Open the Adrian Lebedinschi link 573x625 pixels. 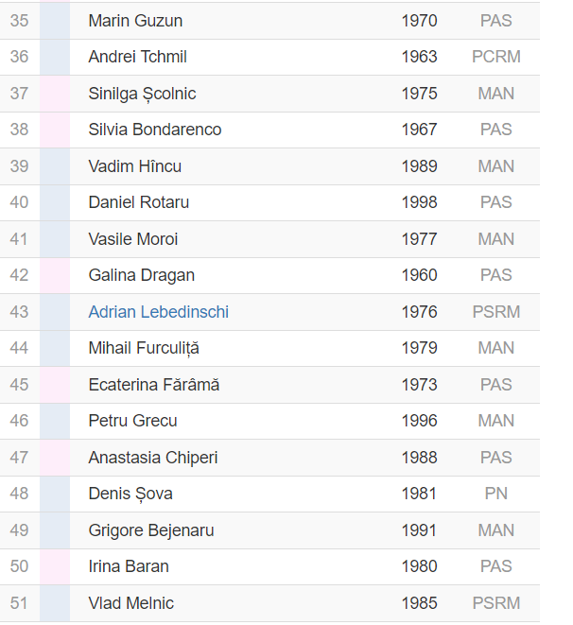click(x=158, y=312)
